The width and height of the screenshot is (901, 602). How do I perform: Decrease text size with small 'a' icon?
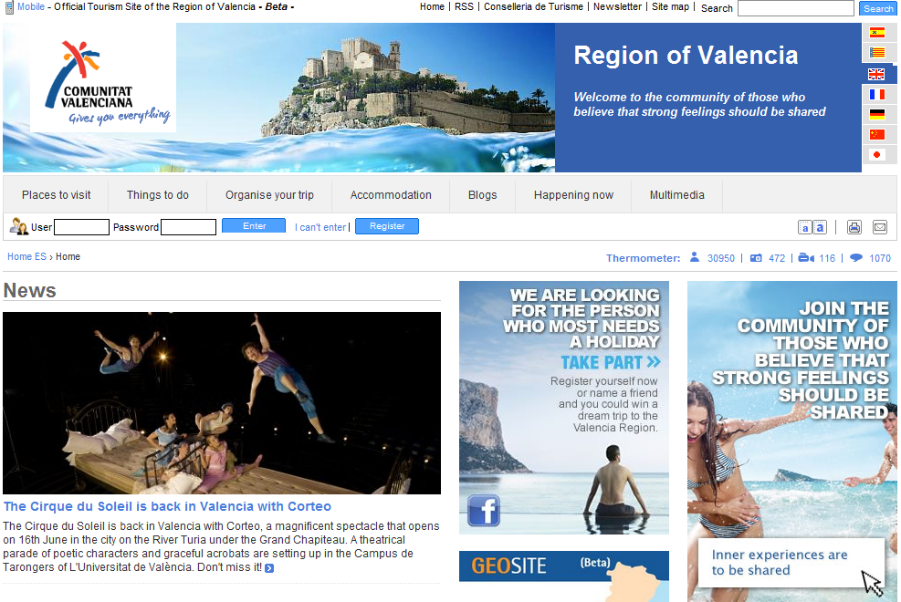pos(805,228)
